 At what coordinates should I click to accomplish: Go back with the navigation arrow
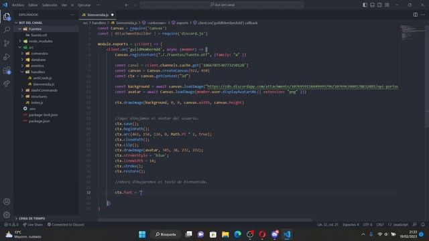[127, 5]
